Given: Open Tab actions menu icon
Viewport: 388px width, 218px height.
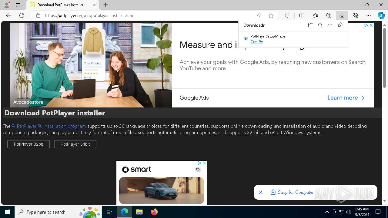Looking at the screenshot, I should pyautogui.click(x=18, y=5).
